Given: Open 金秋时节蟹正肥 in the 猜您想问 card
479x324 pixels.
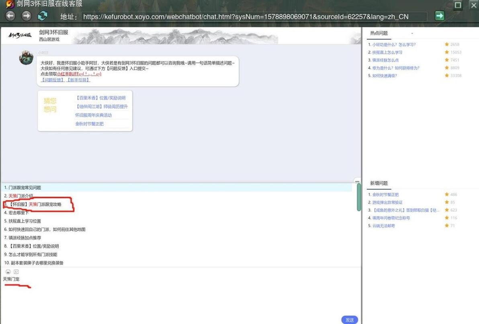Looking at the screenshot, I should click(x=90, y=124).
